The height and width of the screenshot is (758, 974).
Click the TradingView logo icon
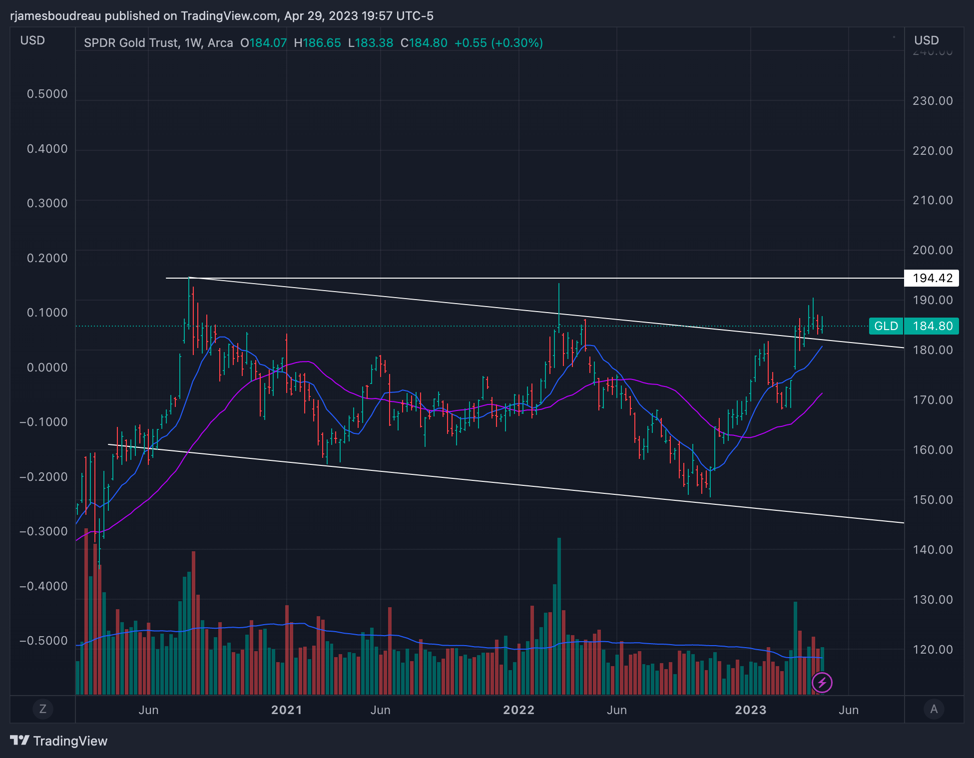tap(20, 740)
